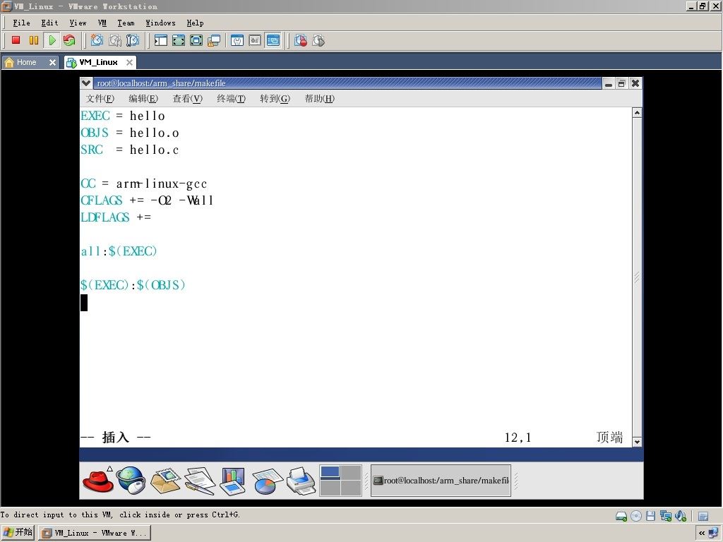Open the VMware Help menu
This screenshot has height=542, width=723.
tap(195, 23)
